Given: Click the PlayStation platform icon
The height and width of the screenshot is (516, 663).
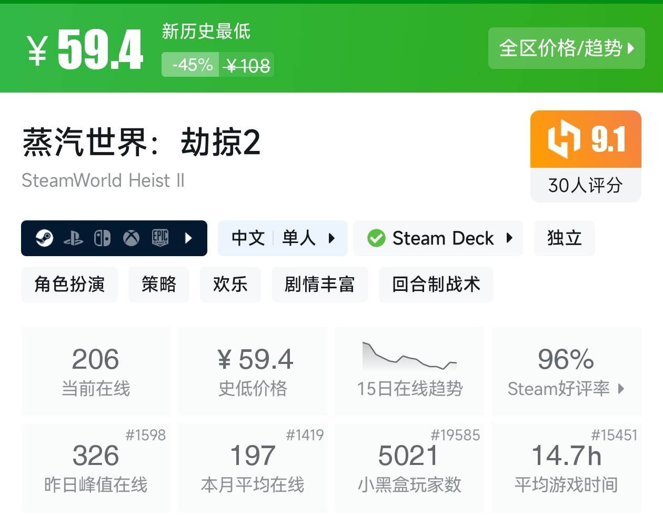Looking at the screenshot, I should (x=73, y=239).
